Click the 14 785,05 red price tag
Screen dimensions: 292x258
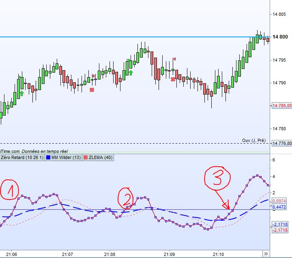tap(282, 105)
